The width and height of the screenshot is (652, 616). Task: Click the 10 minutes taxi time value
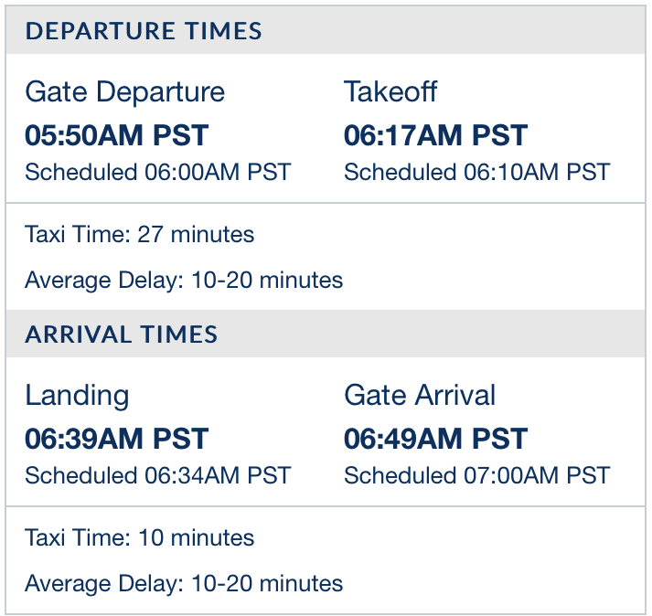pos(196,538)
